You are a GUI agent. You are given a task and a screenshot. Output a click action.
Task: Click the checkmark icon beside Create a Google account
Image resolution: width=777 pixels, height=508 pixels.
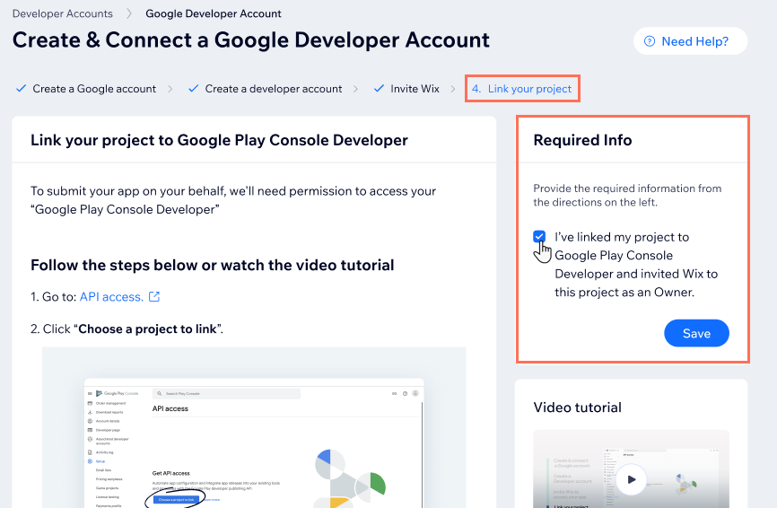coord(21,89)
